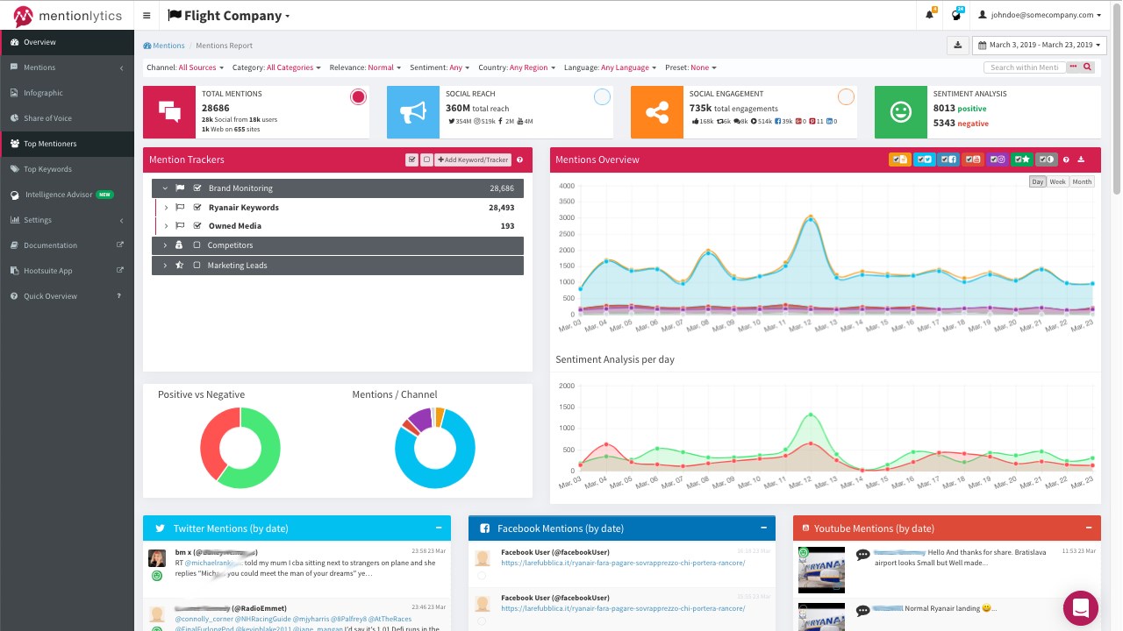
Task: Click the Brand Monitoring flag icon
Action: click(x=180, y=188)
